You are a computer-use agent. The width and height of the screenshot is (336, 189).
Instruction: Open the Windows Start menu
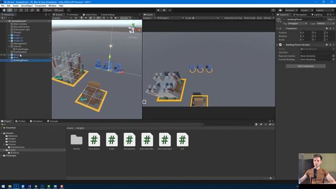[3, 186]
